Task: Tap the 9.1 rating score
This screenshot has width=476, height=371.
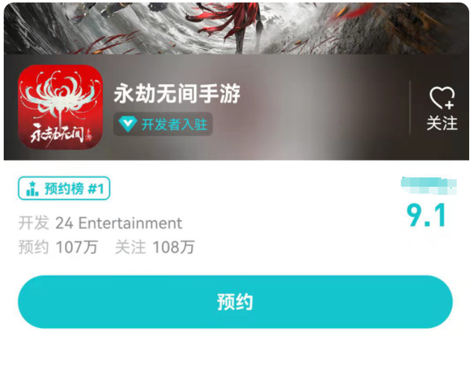Action: point(426,215)
